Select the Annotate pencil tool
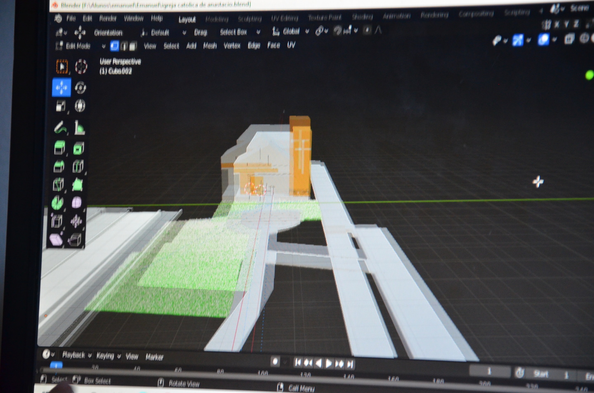This screenshot has height=393, width=594. [x=60, y=128]
